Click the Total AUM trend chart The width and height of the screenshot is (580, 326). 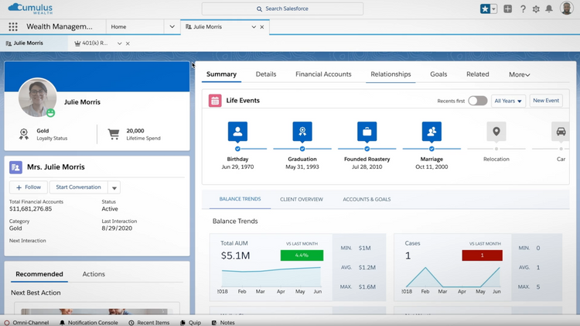click(271, 277)
